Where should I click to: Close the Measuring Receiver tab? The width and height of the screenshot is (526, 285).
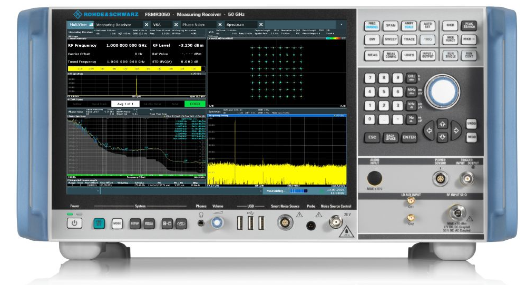[x=147, y=24]
